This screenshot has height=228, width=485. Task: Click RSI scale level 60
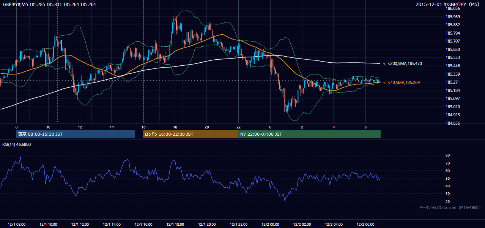447,171
